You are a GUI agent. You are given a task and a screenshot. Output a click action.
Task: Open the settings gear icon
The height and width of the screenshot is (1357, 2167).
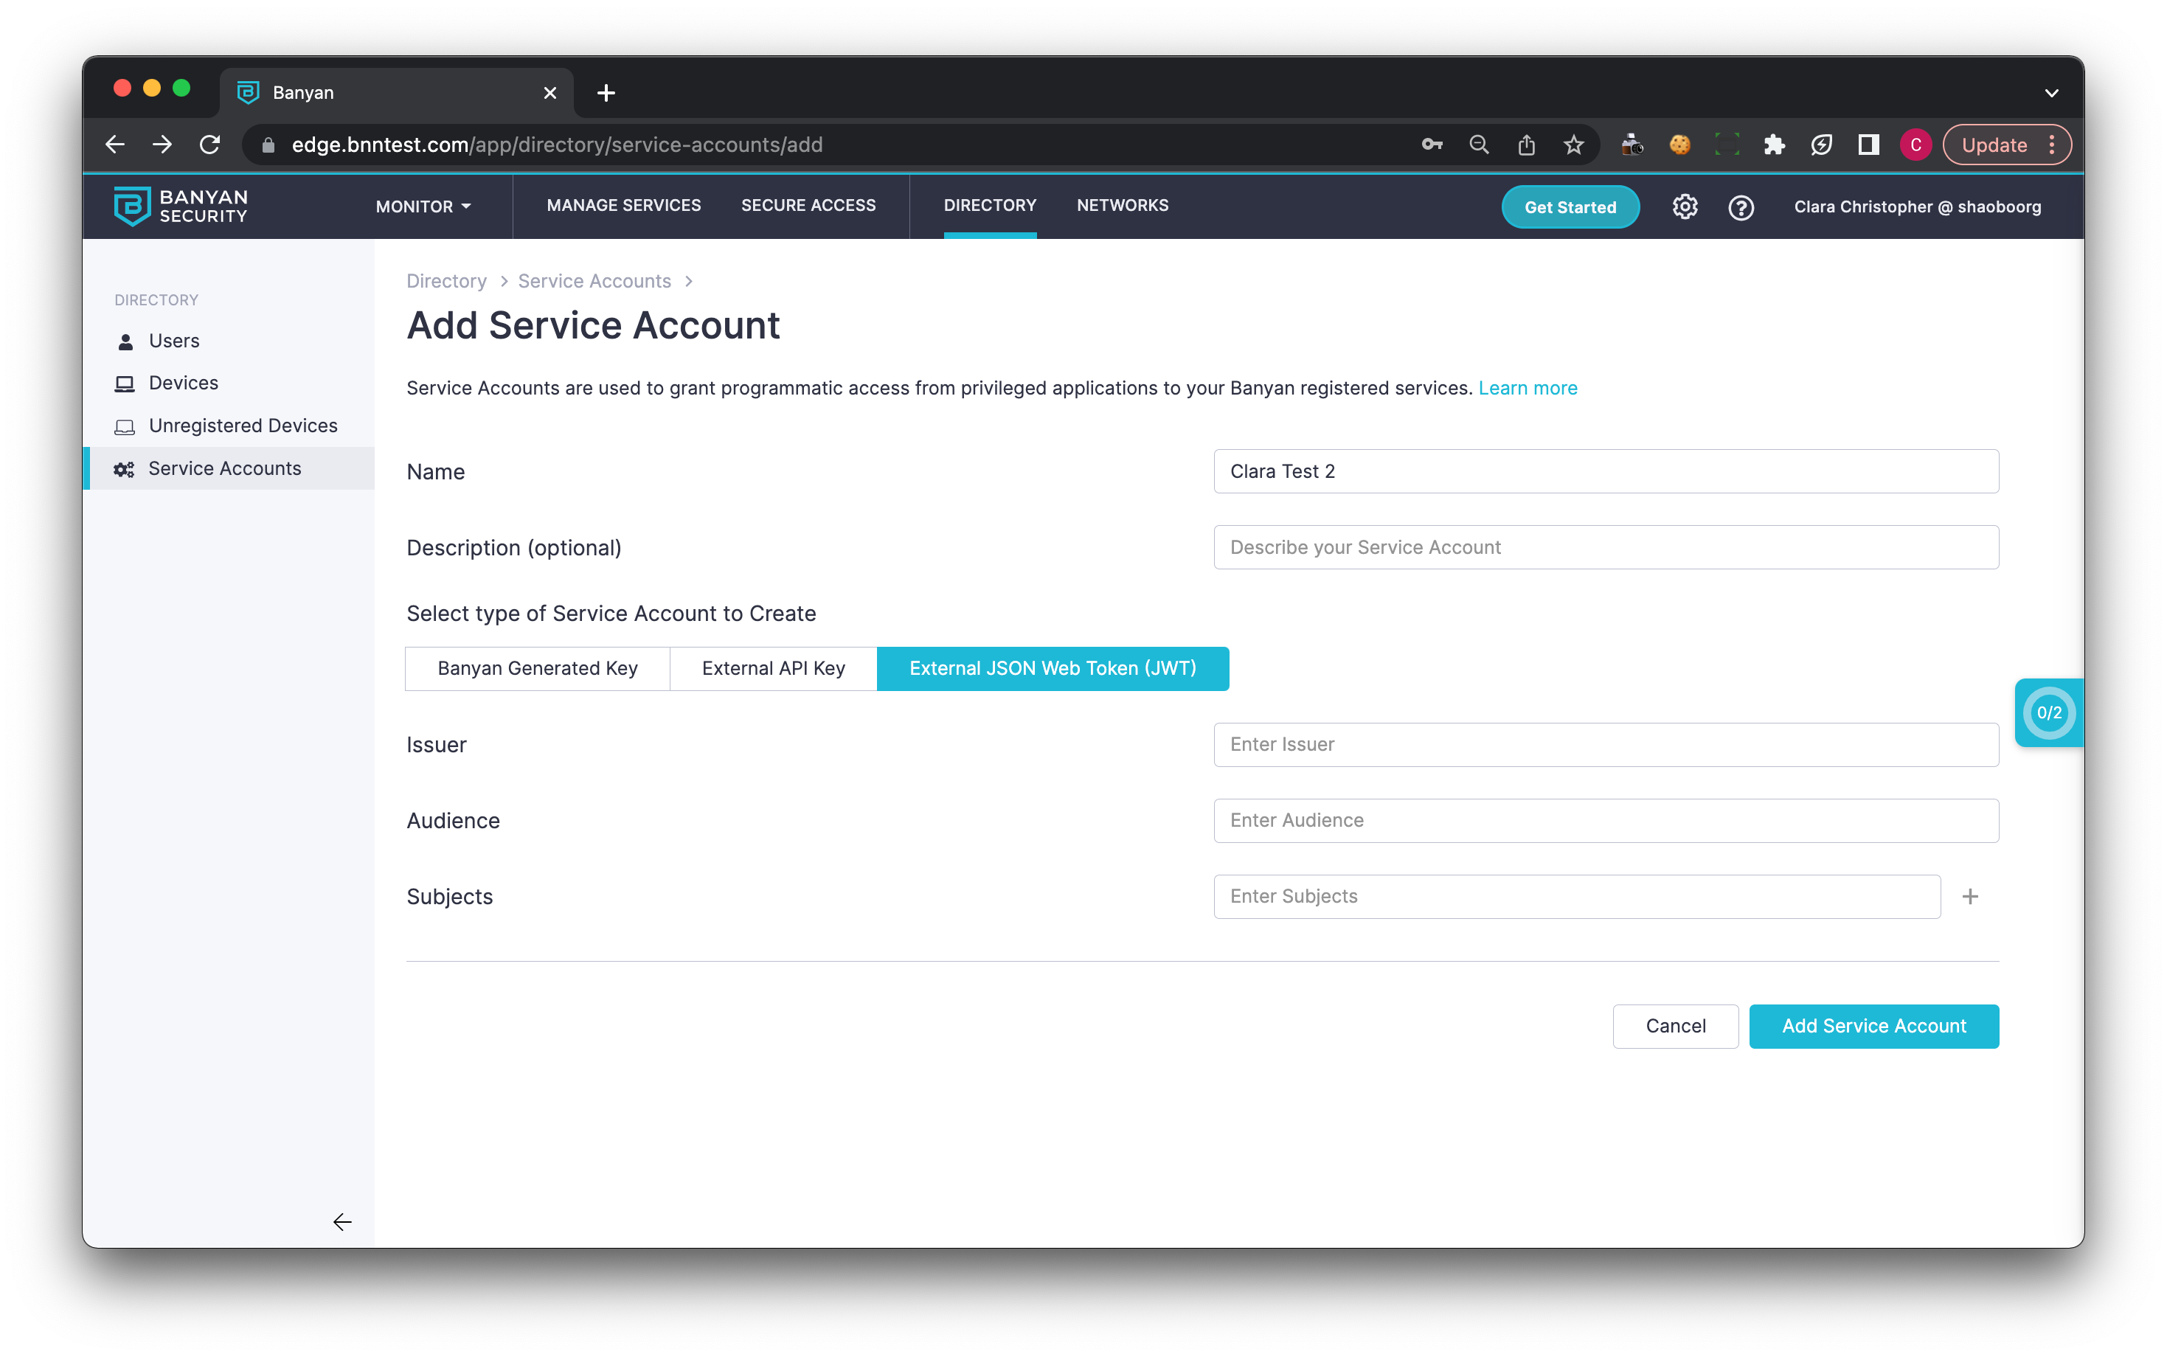pyautogui.click(x=1684, y=207)
